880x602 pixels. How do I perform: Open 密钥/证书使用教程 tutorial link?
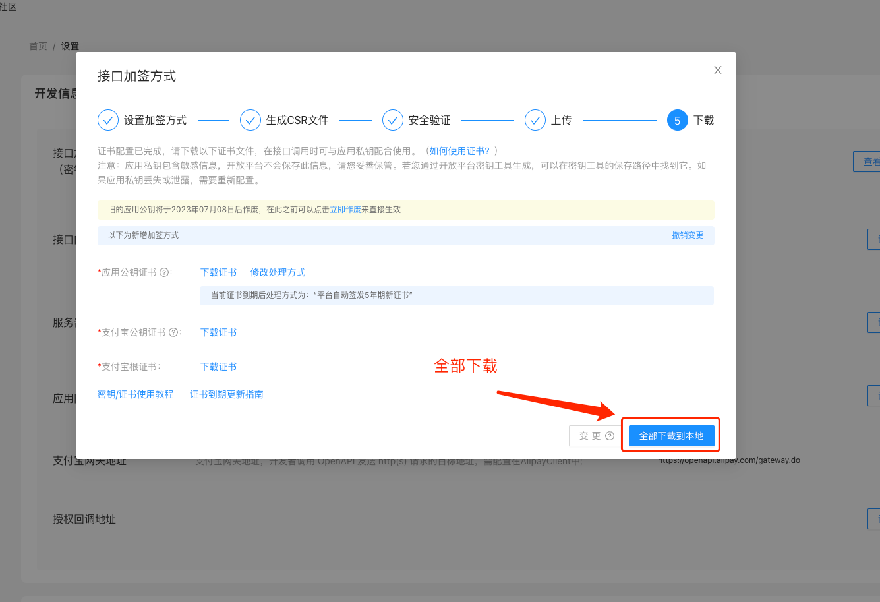coord(135,394)
